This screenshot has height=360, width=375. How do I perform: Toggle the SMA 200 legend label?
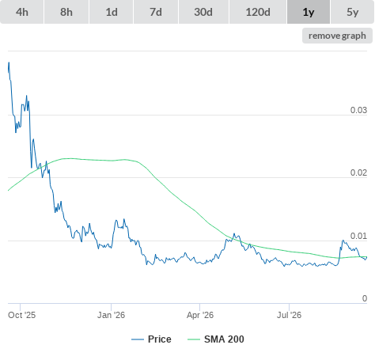(x=224, y=339)
